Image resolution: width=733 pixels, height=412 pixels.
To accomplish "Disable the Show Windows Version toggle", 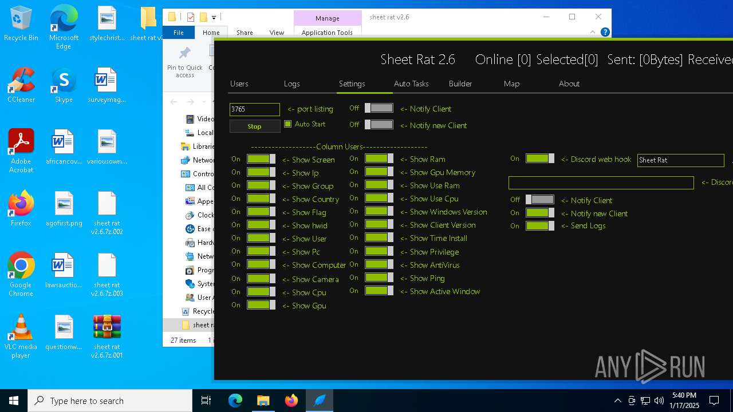I will [x=379, y=211].
